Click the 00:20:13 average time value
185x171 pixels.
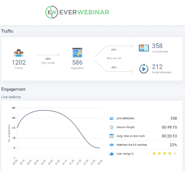click(x=169, y=136)
